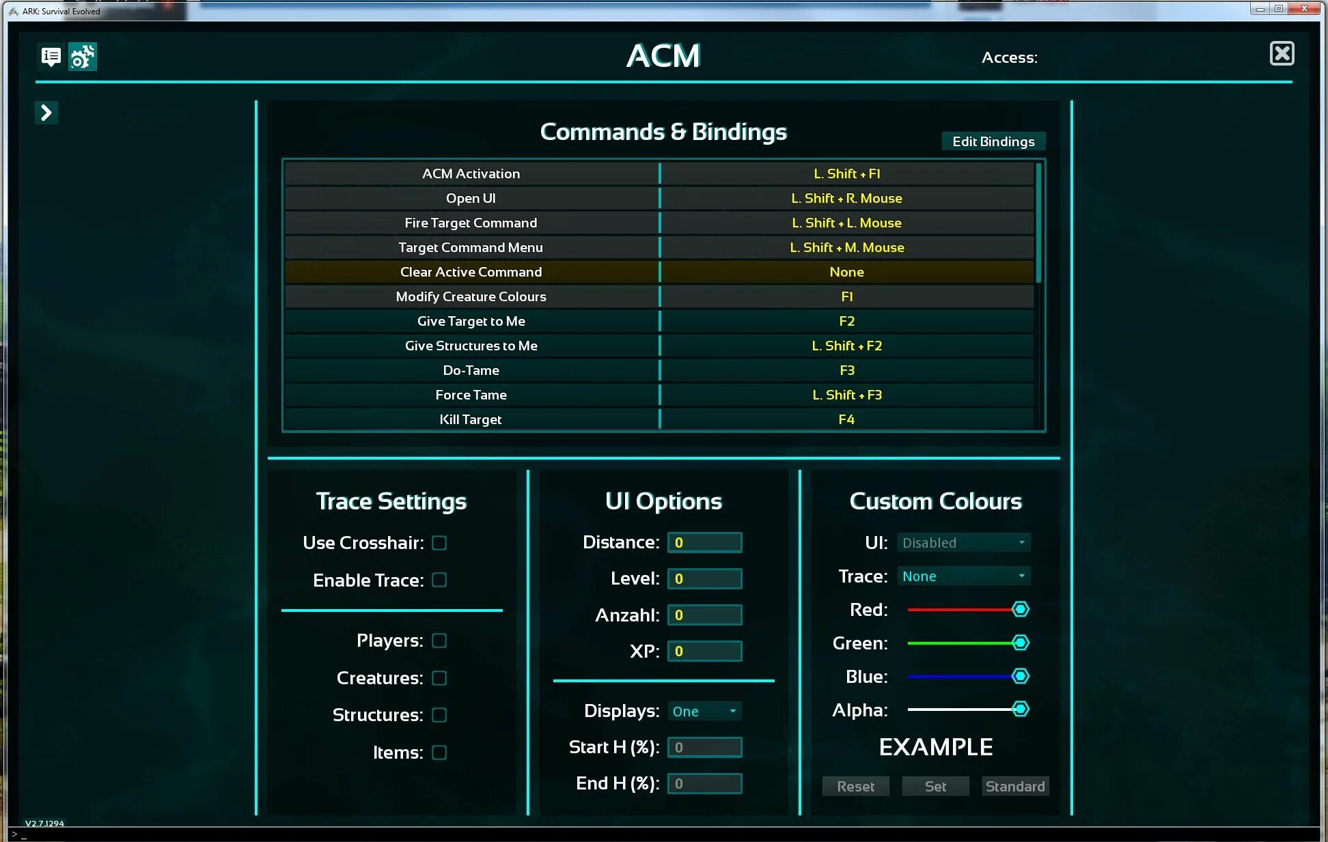Click the Reset custom colours button
Screen dimensions: 1328x842
click(855, 786)
